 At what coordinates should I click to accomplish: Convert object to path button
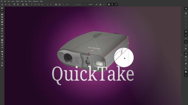(x=56, y=4)
